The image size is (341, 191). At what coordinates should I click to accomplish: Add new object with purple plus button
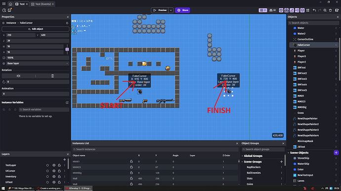tap(336, 153)
